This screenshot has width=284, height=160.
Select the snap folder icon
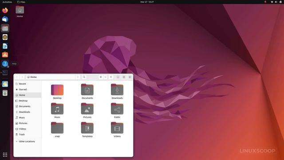point(57,130)
